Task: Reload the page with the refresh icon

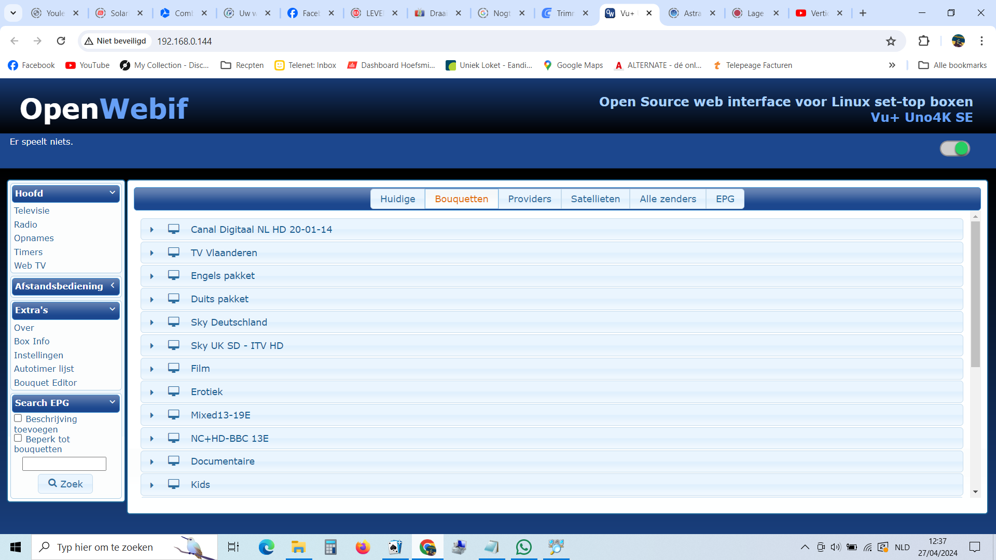Action: (x=61, y=41)
